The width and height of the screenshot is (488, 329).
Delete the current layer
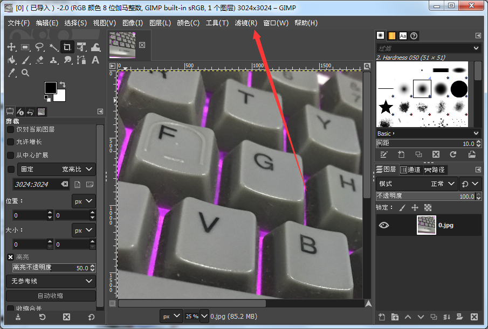click(473, 317)
